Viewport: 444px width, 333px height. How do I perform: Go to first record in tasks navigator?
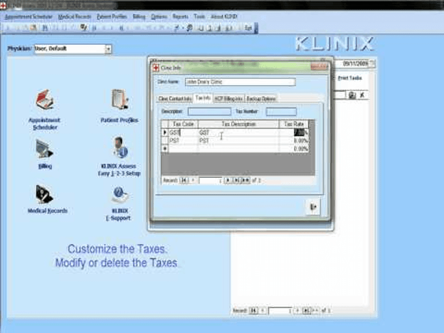254,311
